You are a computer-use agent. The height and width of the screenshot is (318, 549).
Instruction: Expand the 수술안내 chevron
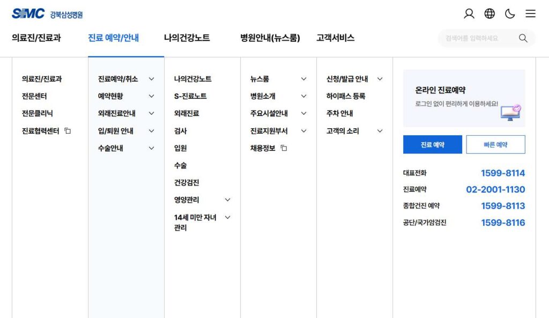click(x=151, y=148)
